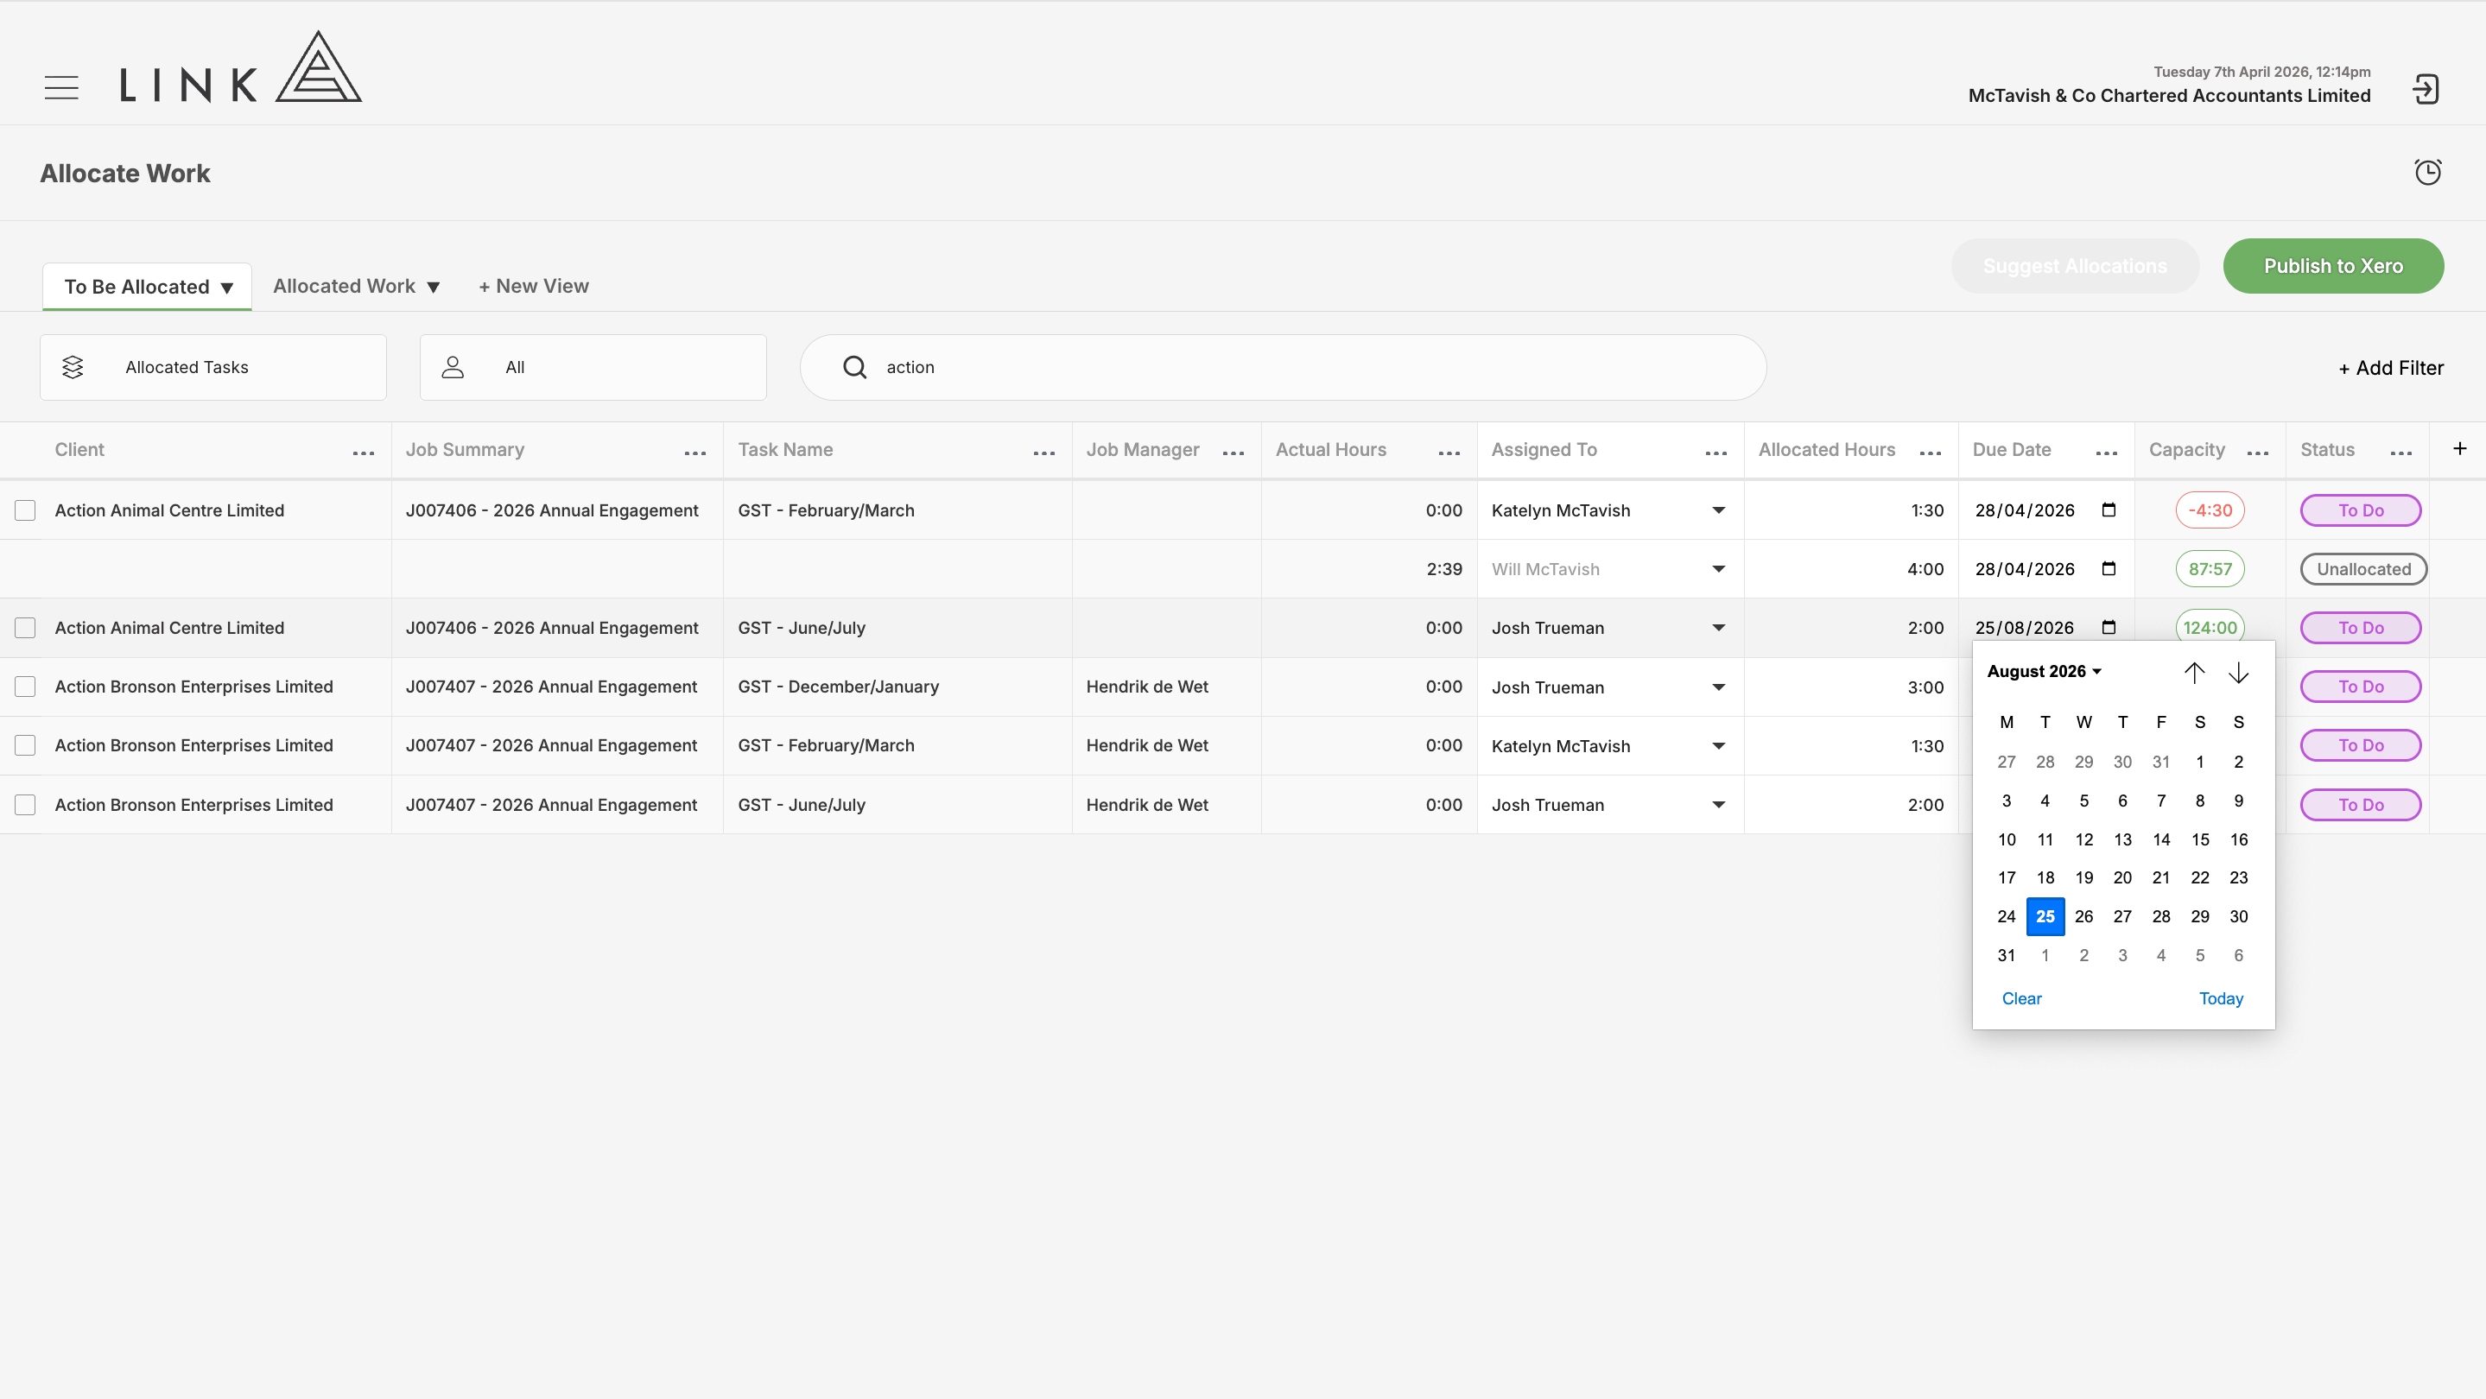2486x1399 pixels.
Task: Open Task Name column options menu
Action: [x=1044, y=453]
